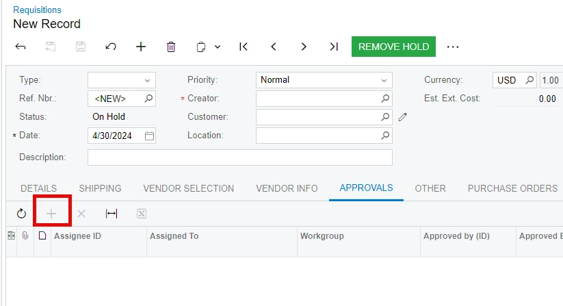Click the Fit to Screen column-width icon

click(x=112, y=214)
